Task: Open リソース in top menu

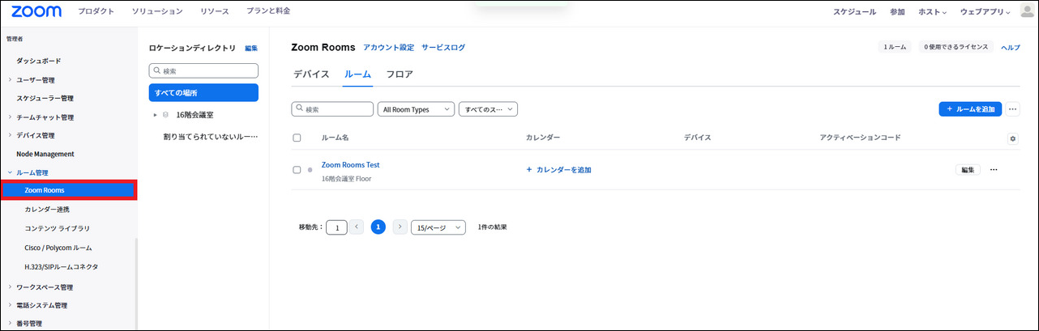Action: [x=215, y=11]
